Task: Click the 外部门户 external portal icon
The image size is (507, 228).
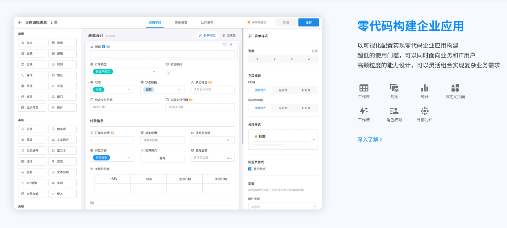Action: (424, 111)
